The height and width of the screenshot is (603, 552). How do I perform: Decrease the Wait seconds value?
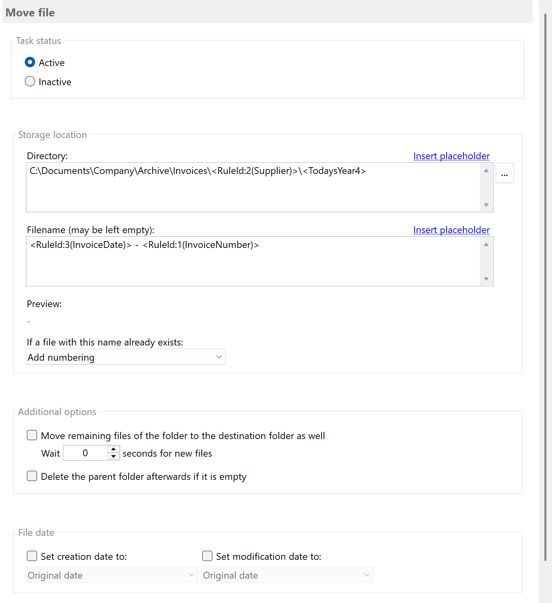point(113,456)
